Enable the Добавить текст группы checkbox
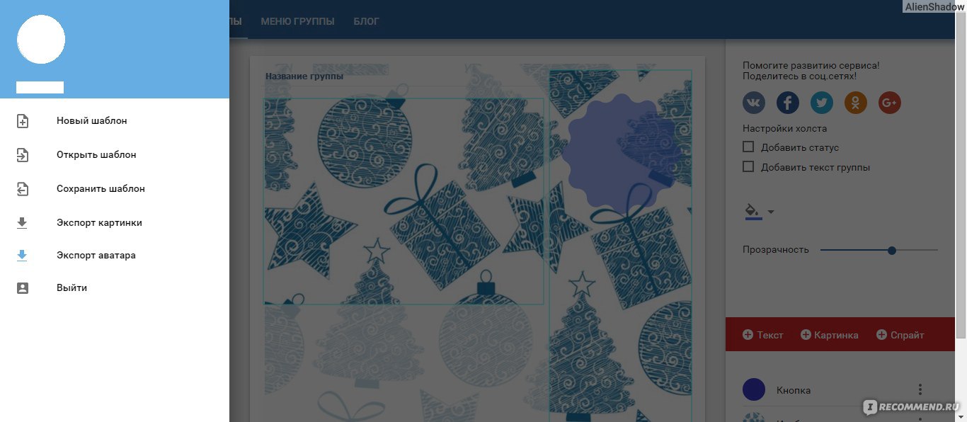The width and height of the screenshot is (967, 422). [748, 167]
